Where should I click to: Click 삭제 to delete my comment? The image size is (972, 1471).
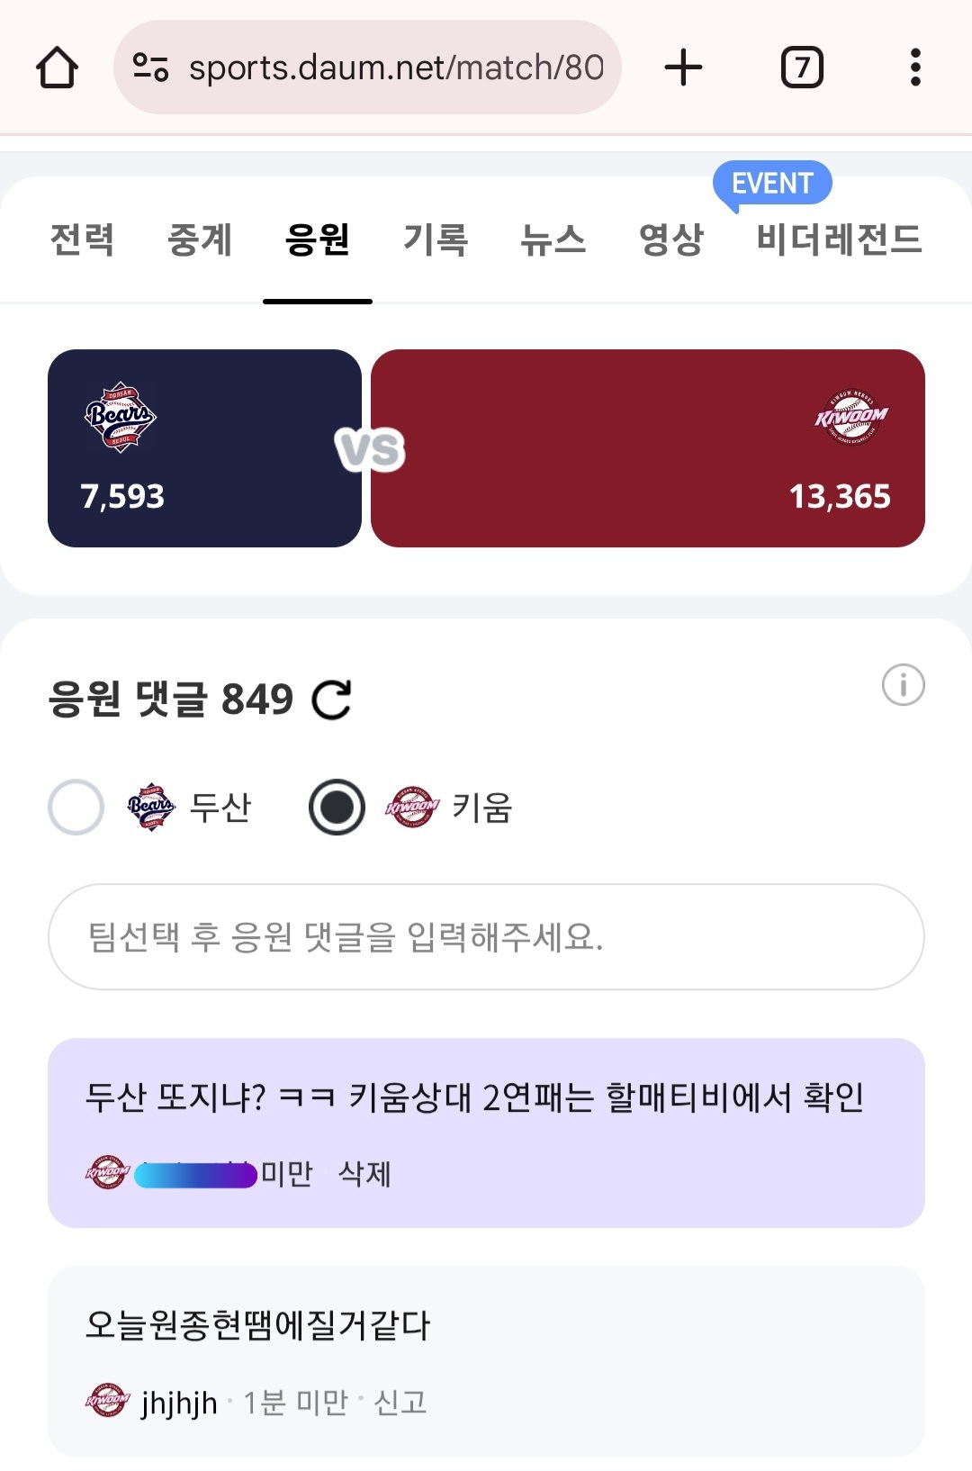click(x=364, y=1174)
